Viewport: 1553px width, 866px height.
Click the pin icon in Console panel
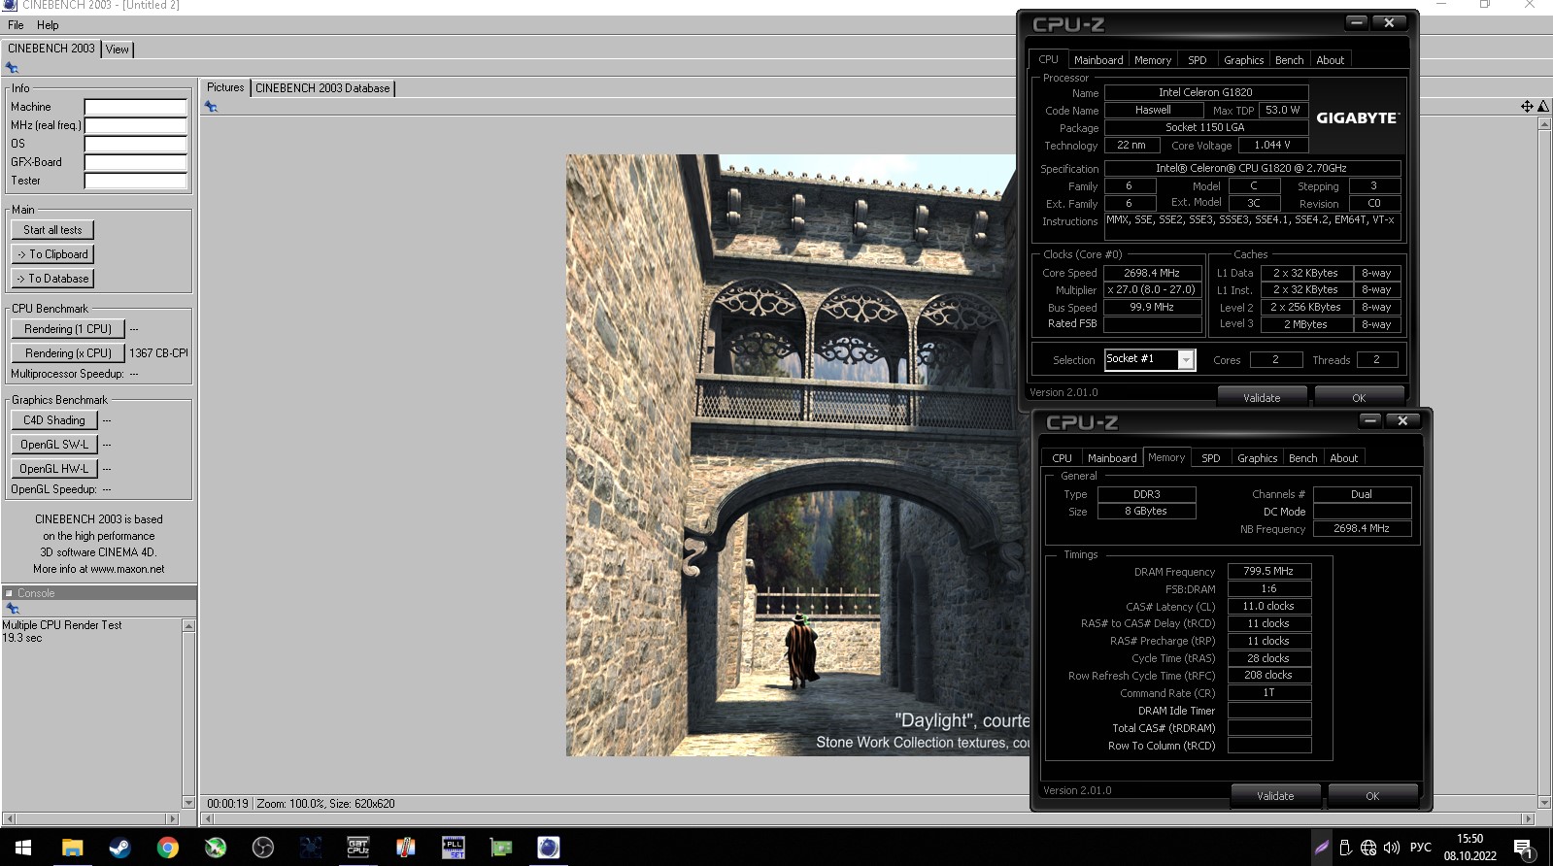click(x=12, y=609)
